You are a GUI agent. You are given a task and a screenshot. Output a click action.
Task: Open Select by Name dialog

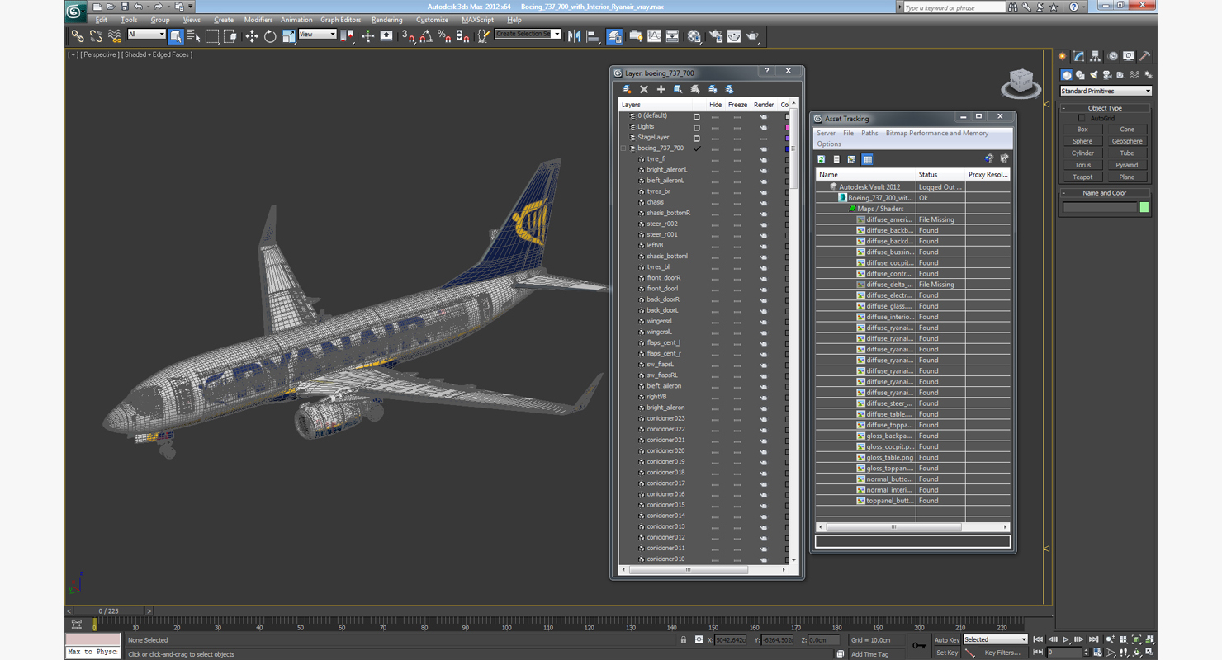194,36
